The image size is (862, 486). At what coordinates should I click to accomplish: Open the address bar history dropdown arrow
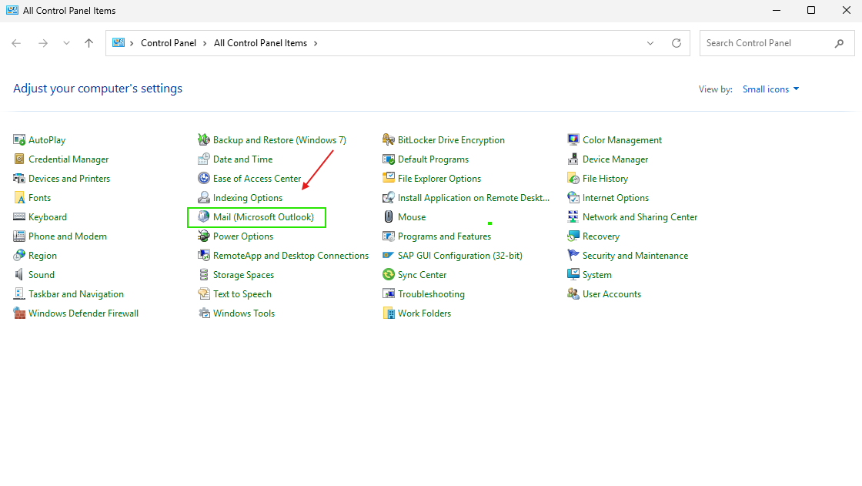650,43
